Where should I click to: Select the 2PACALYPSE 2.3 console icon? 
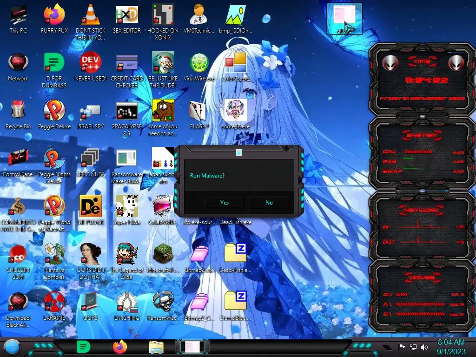point(127,119)
